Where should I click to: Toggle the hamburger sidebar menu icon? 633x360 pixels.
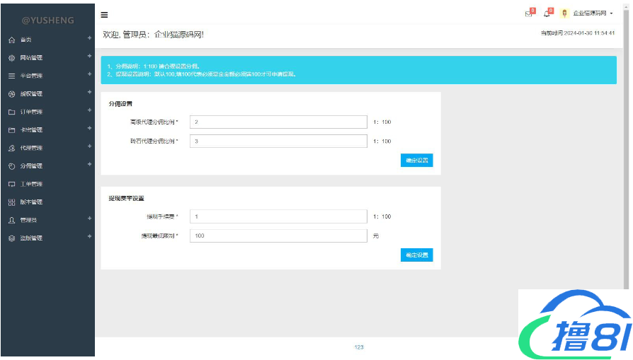(105, 14)
